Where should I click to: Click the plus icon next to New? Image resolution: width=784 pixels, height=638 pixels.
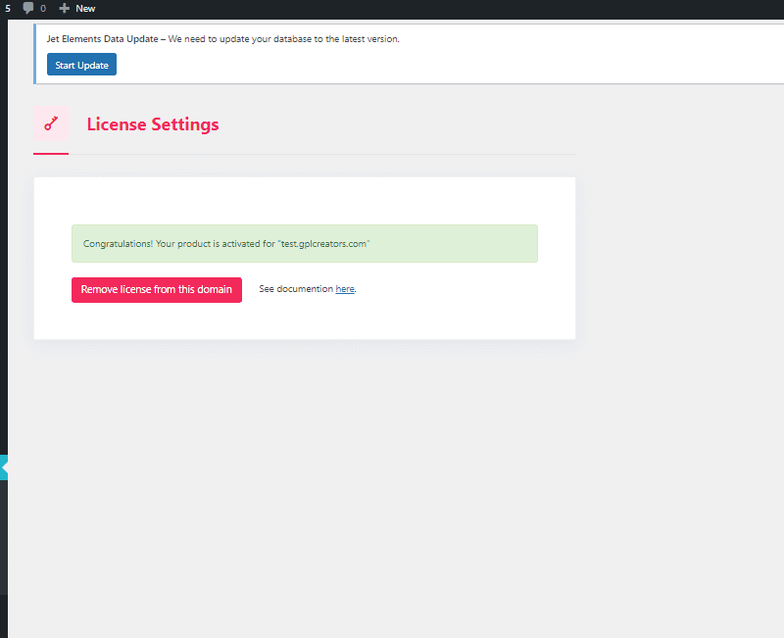[x=64, y=9]
